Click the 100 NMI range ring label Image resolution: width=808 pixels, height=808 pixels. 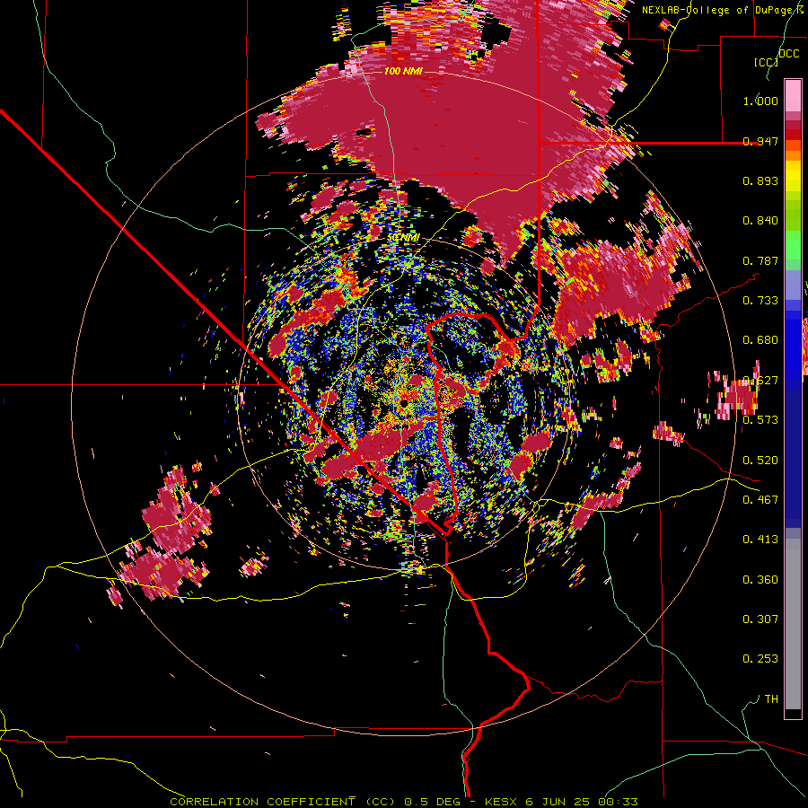point(403,71)
